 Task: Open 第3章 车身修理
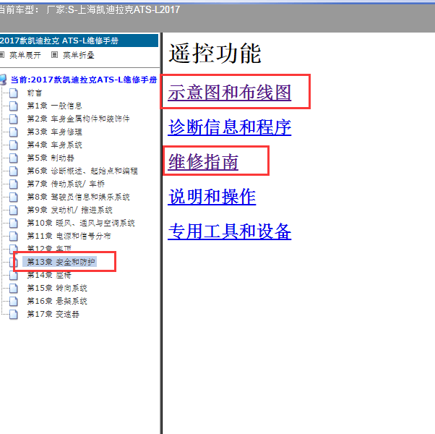coord(54,132)
